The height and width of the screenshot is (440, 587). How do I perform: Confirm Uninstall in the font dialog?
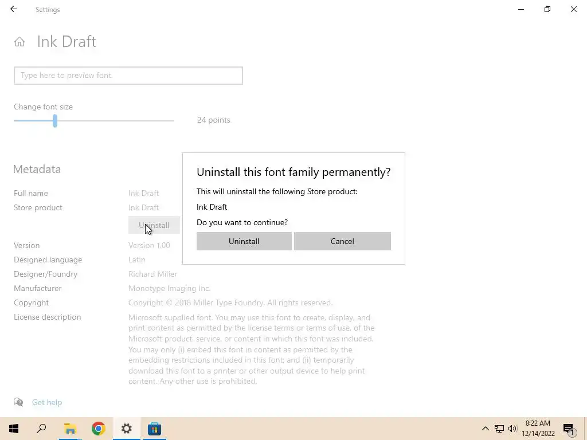pos(244,241)
